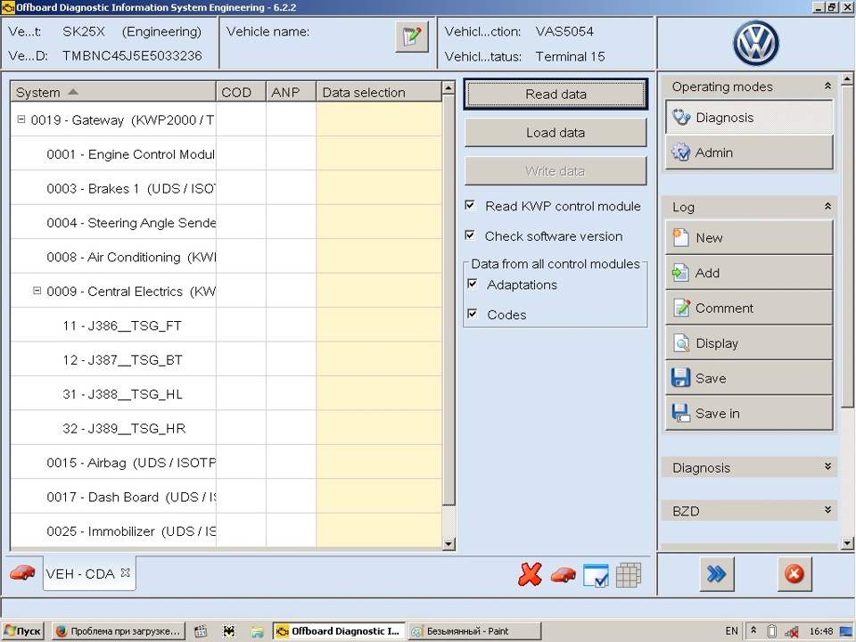Select 32 - J389__TSG_HR row
Image resolution: width=856 pixels, height=642 pixels.
click(x=226, y=429)
